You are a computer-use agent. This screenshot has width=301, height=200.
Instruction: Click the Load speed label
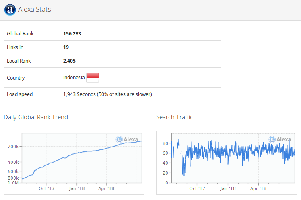click(x=20, y=94)
